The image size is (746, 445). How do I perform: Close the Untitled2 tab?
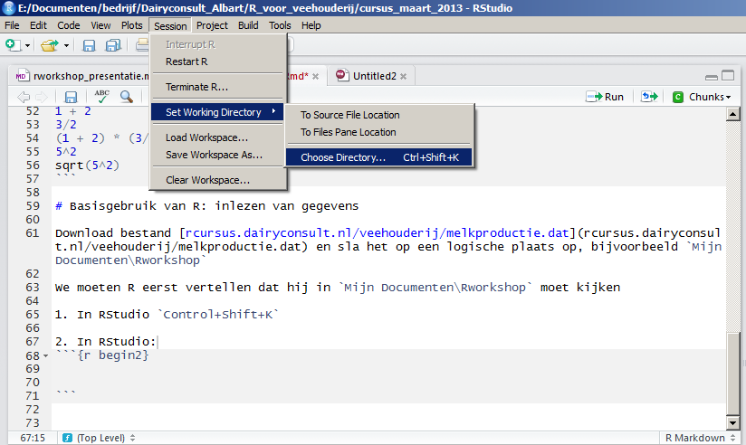tap(404, 77)
